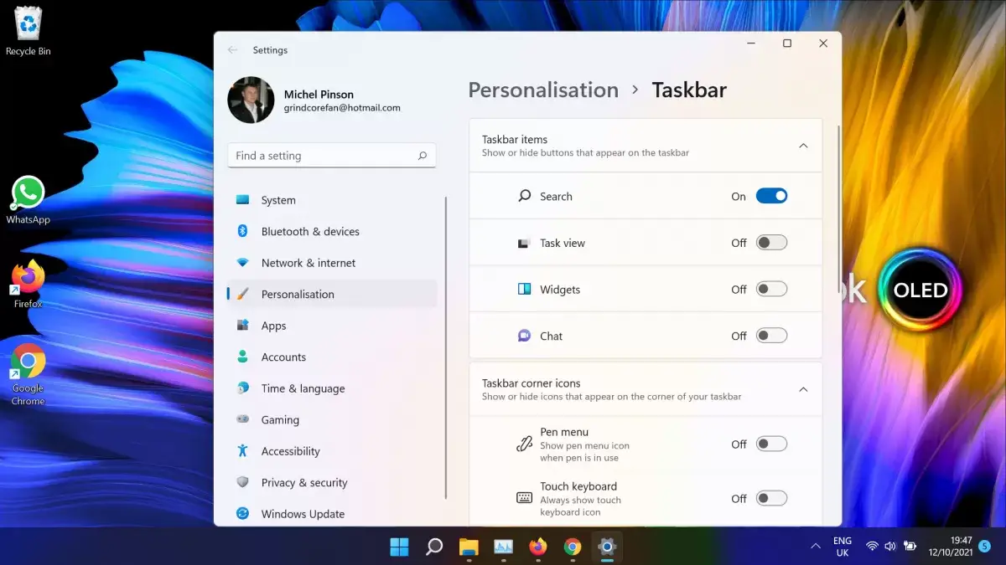Screen dimensions: 1006x565
Task: Click the Personalisation paintbrush icon
Action: pyautogui.click(x=242, y=294)
